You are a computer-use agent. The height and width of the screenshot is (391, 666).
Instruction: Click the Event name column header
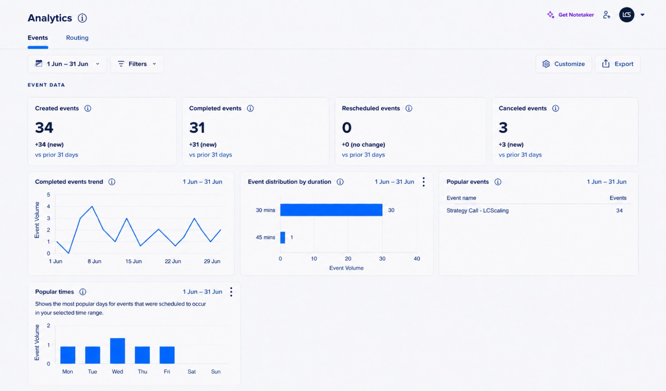pos(461,198)
